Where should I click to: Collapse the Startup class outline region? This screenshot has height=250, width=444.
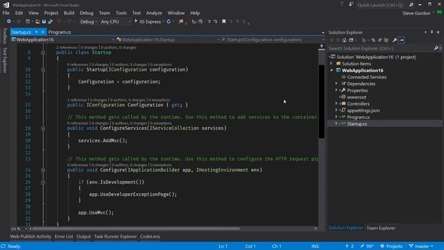coord(43,53)
